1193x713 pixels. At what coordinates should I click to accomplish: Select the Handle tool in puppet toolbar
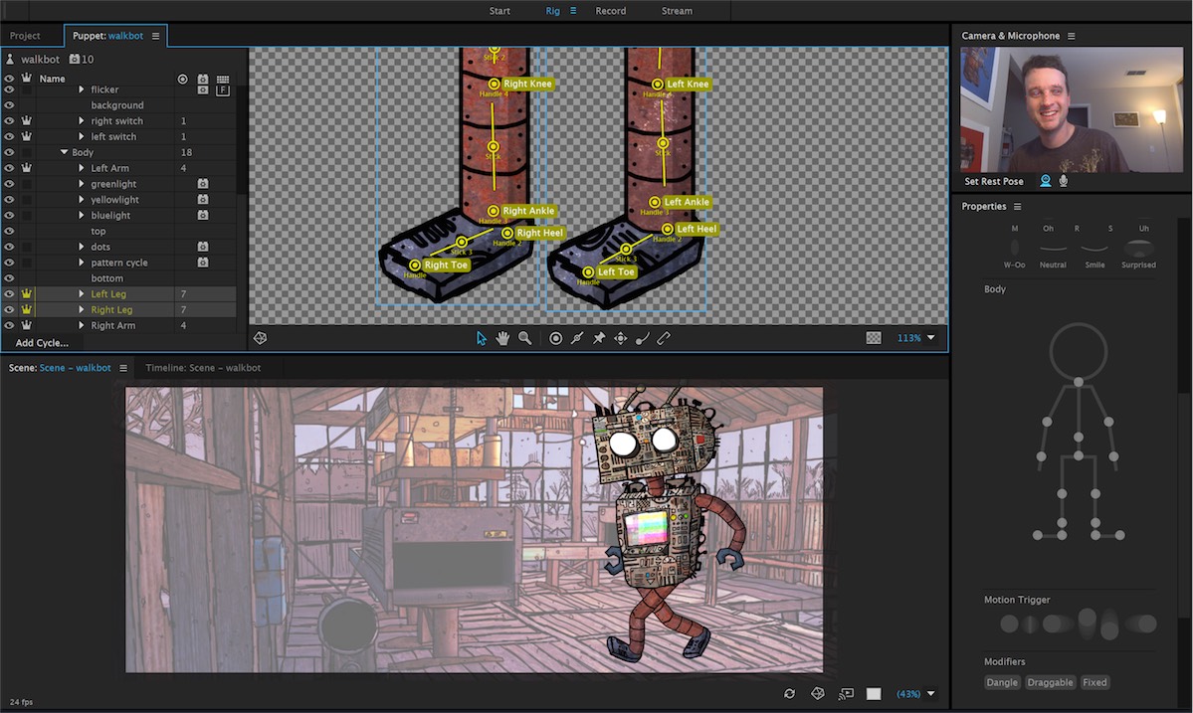pyautogui.click(x=556, y=338)
